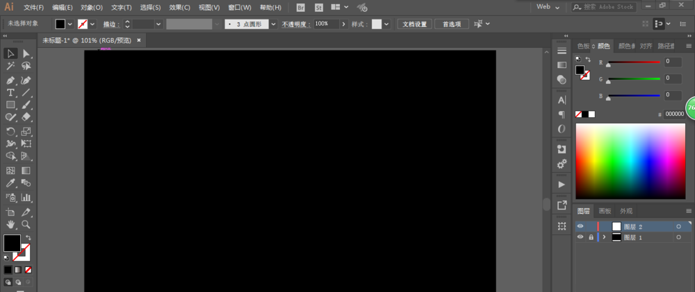Open brush definition dropdown 3 点圆形
Image resolution: width=695 pixels, height=292 pixels.
(273, 24)
